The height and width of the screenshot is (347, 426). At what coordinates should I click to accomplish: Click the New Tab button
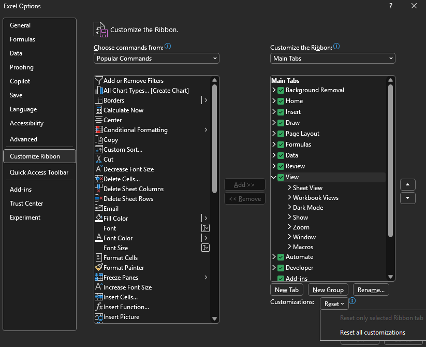pyautogui.click(x=287, y=290)
